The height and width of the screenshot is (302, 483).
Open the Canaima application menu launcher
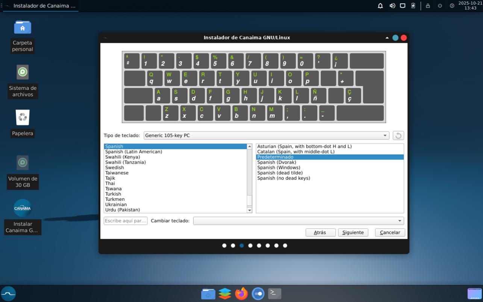click(x=8, y=294)
